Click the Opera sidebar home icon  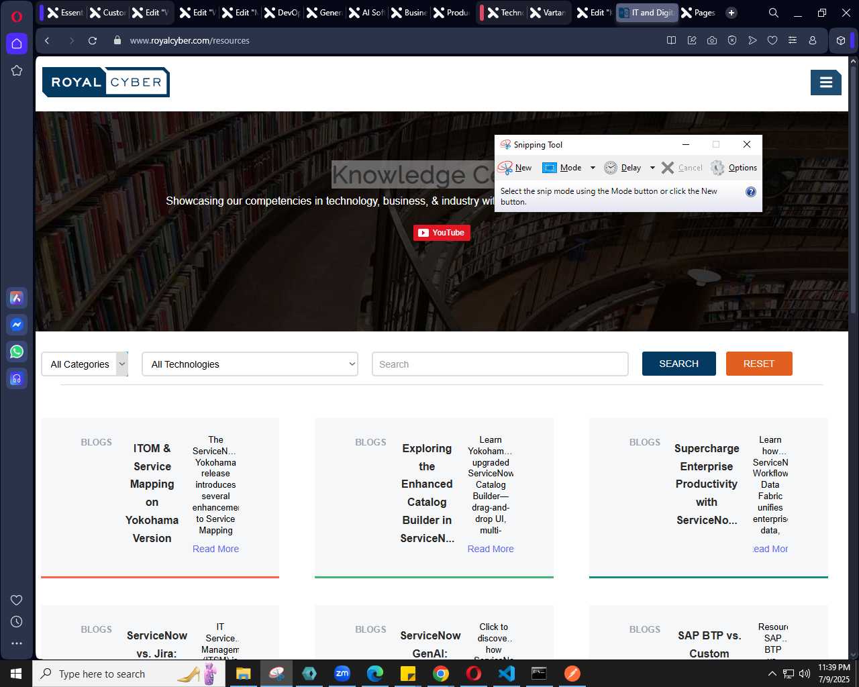17,44
